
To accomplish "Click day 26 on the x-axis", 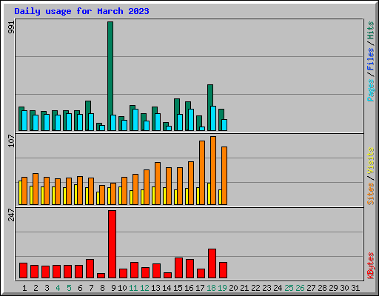I will tap(300, 288).
